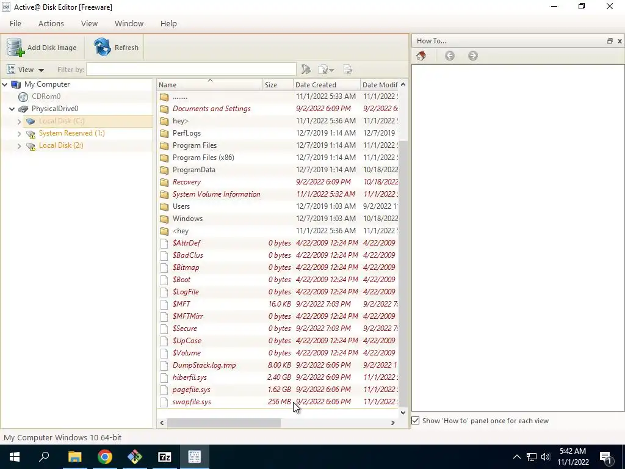Select the swapfile.sys file row
Screen dimensions: 625x469
coord(278,402)
